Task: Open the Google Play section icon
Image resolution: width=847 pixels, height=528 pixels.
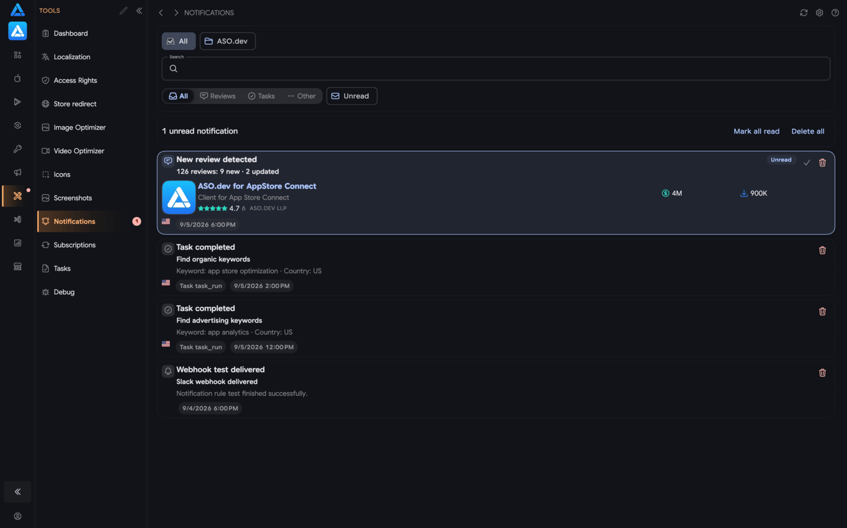Action: 18,102
